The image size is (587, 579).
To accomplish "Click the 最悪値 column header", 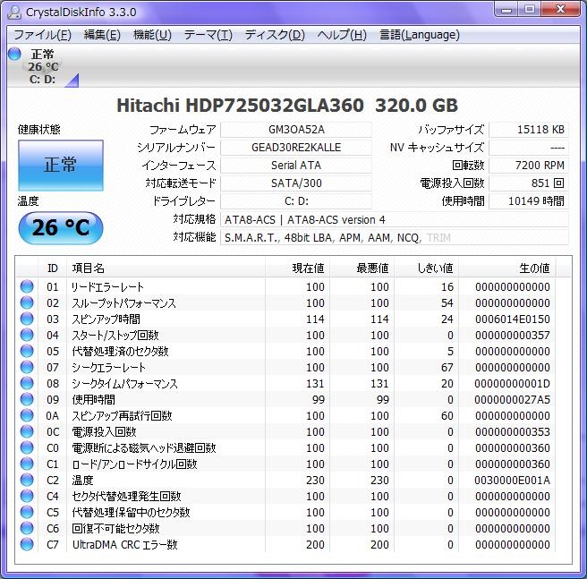I will tap(362, 268).
